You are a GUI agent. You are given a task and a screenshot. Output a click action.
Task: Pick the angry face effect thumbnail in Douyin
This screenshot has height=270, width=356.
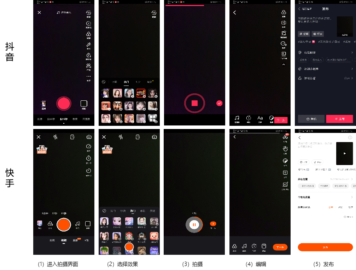tap(117, 106)
